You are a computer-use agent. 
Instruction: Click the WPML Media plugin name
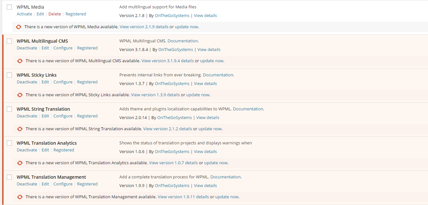click(x=30, y=7)
